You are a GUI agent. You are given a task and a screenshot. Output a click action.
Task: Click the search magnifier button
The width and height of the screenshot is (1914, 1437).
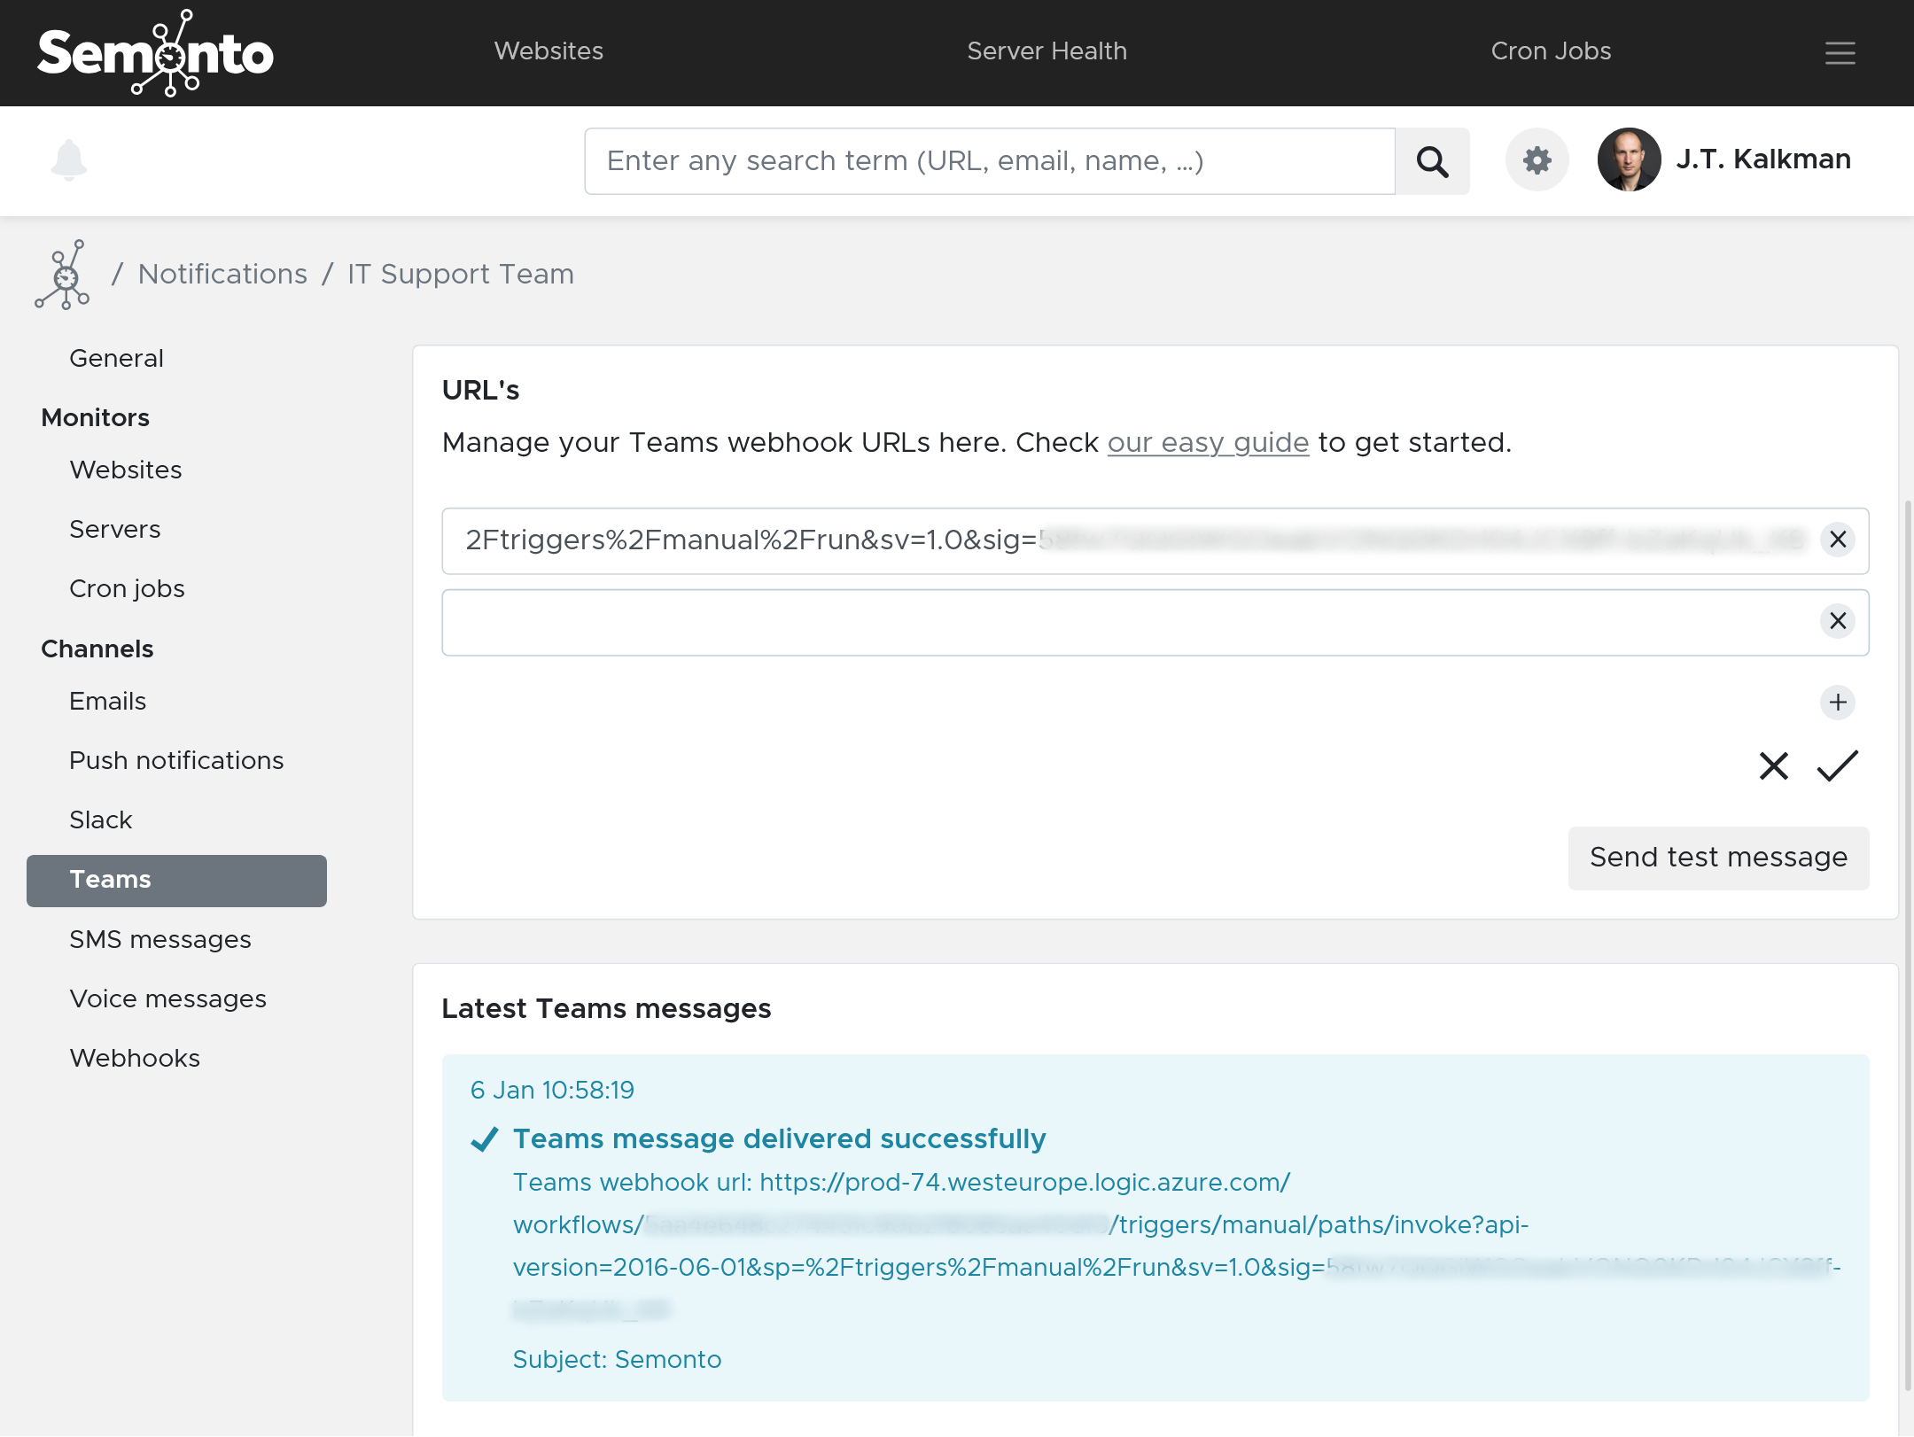click(1432, 161)
